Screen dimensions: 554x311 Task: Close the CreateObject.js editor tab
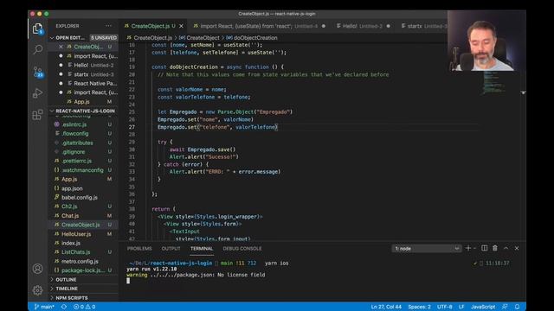coord(181,26)
